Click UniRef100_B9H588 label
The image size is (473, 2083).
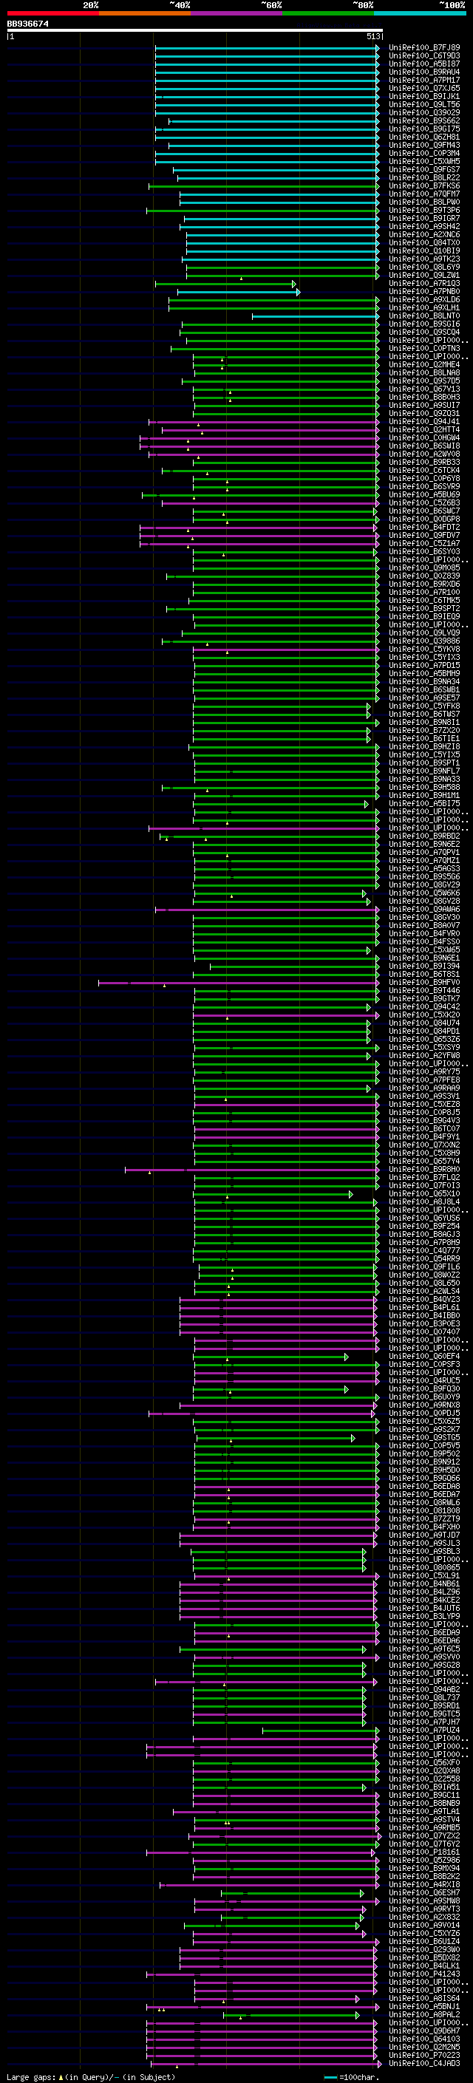pyautogui.click(x=424, y=787)
